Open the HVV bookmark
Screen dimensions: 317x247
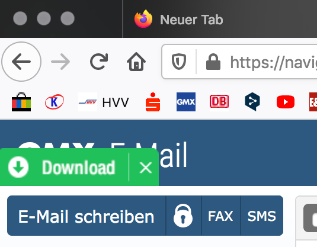click(x=104, y=102)
